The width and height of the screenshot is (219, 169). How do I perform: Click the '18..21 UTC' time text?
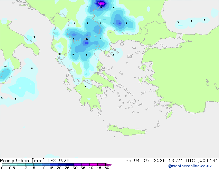[x=182, y=161]
